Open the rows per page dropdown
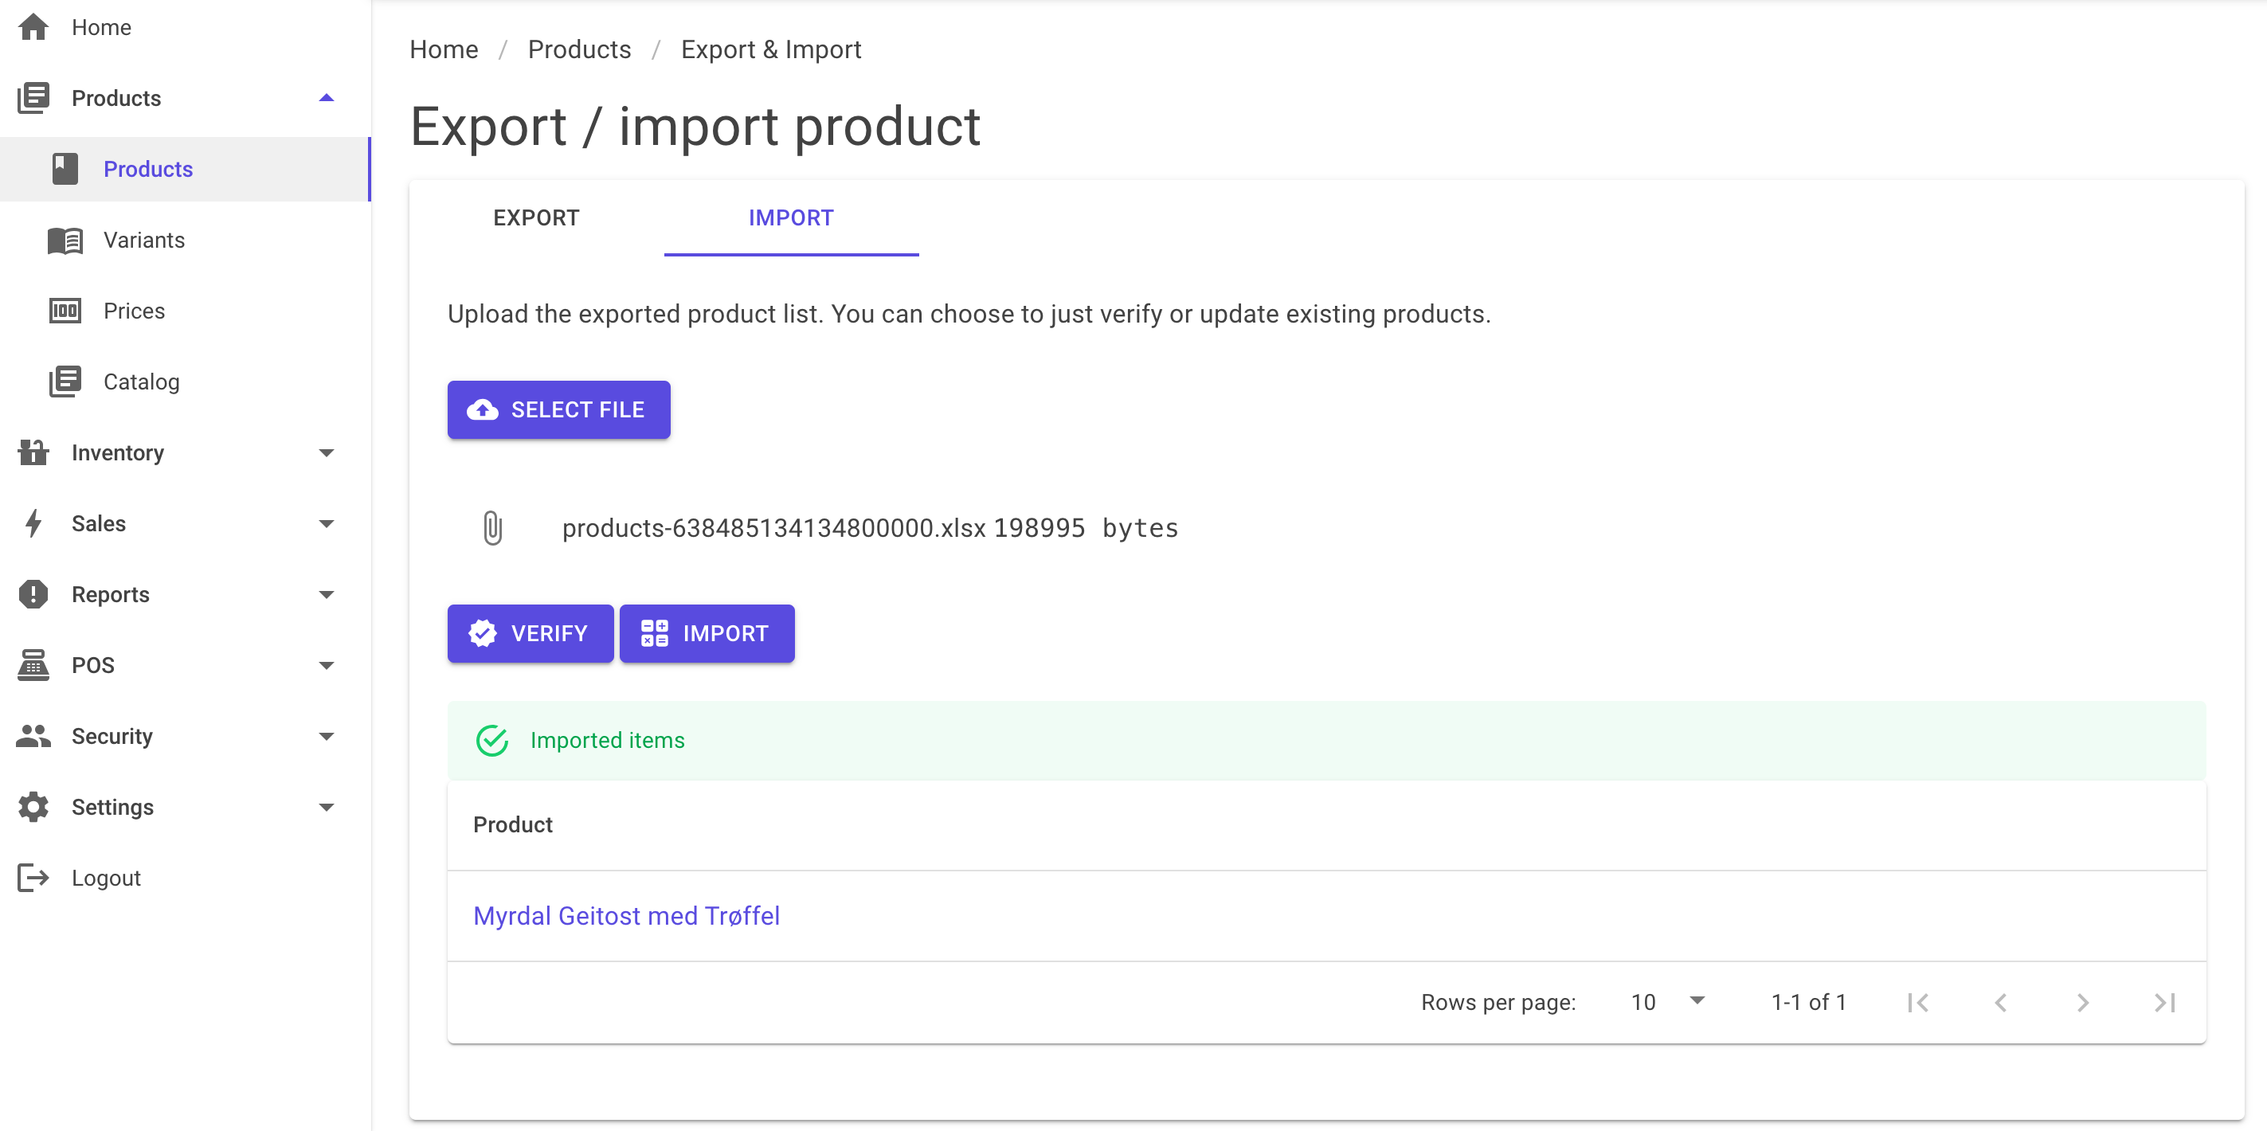Viewport: 2267px width, 1131px height. coord(1669,1003)
